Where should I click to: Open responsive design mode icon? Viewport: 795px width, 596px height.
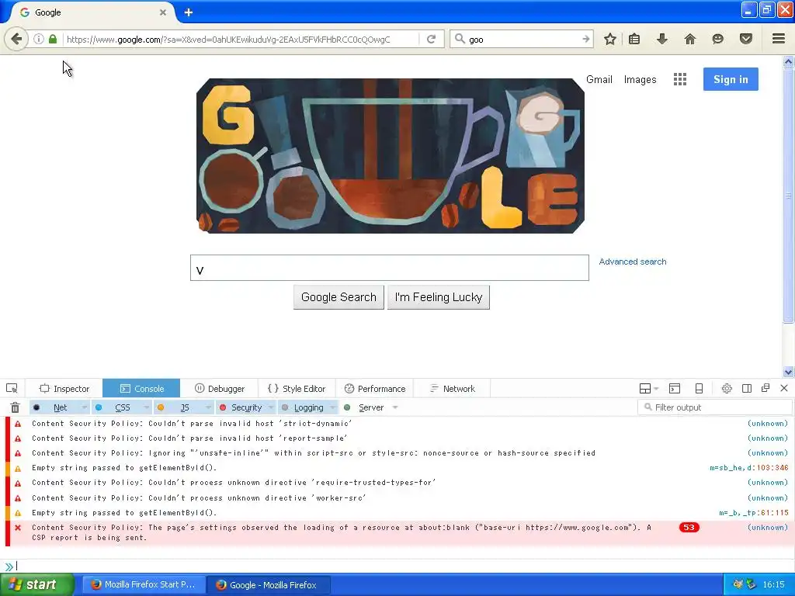[x=699, y=389]
